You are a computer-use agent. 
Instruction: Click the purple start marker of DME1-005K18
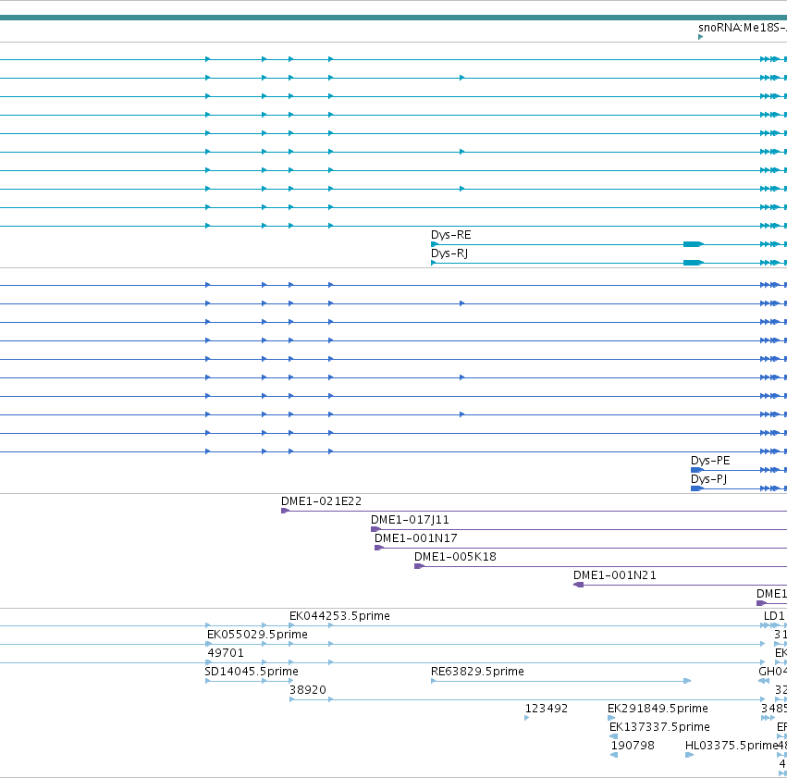(x=419, y=567)
